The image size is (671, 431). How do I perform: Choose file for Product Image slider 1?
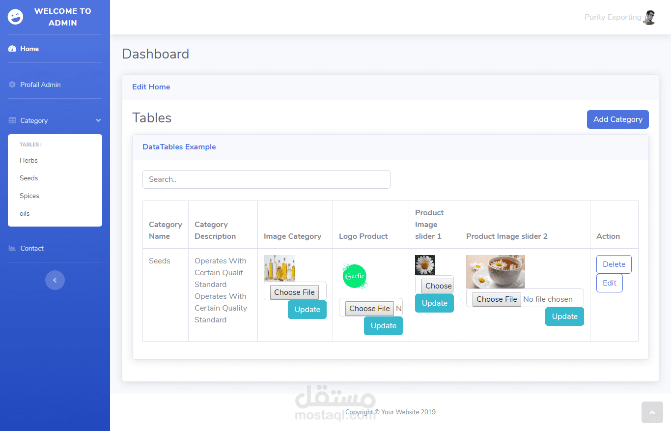(x=437, y=286)
